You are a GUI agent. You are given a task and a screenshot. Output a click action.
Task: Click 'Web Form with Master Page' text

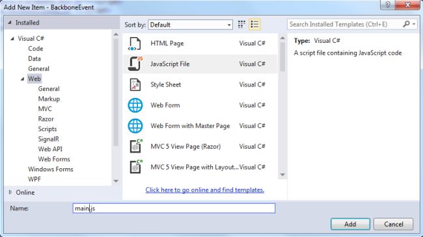point(190,126)
